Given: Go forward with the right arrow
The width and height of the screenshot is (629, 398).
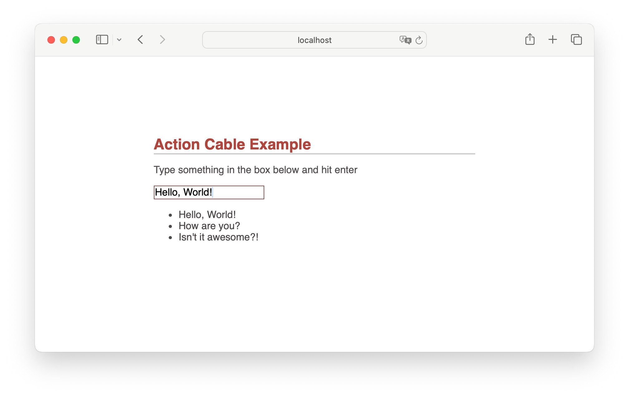Looking at the screenshot, I should 162,40.
